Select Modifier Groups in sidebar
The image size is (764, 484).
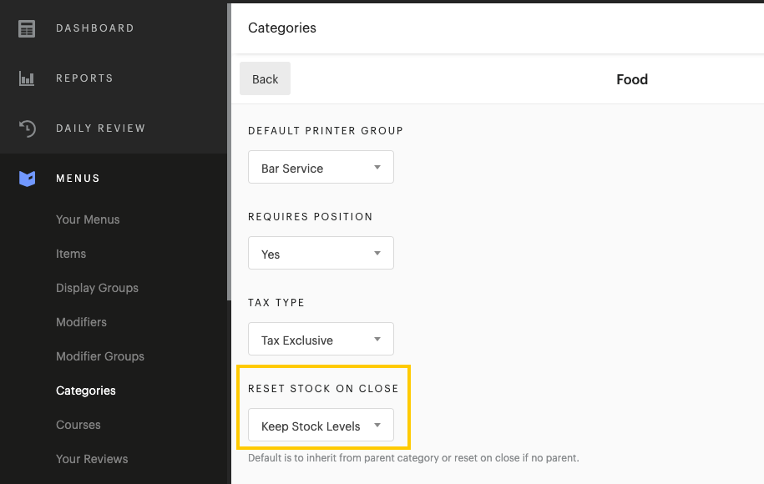pyautogui.click(x=100, y=356)
